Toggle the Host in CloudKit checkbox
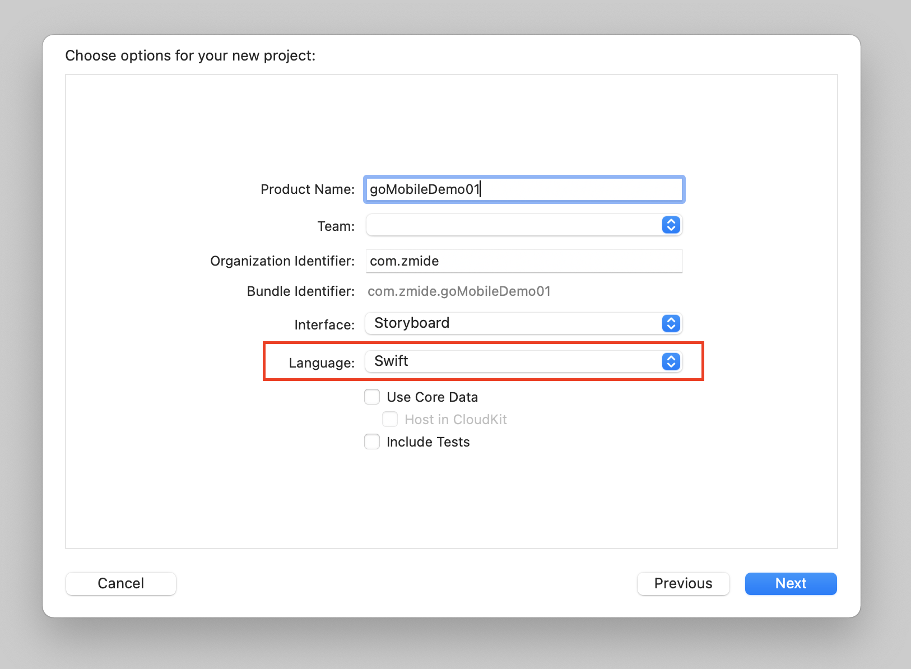Viewport: 911px width, 669px height. click(x=390, y=420)
